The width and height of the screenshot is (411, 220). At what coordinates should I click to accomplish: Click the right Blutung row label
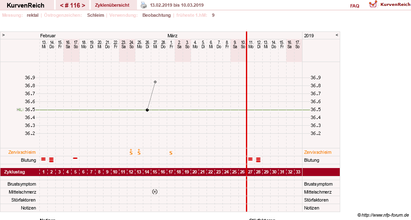click(x=312, y=160)
